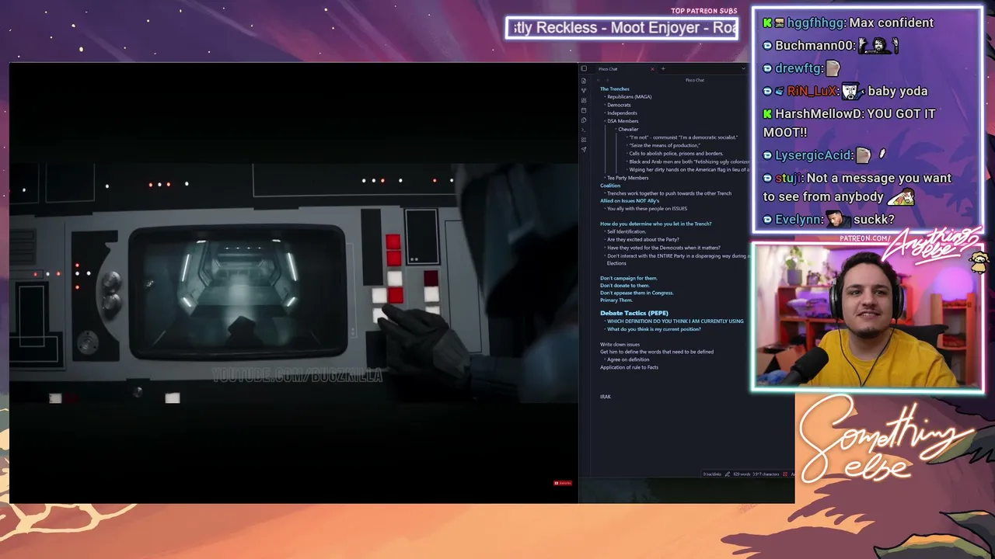The width and height of the screenshot is (995, 559).
Task: Click the emote after stuji's message
Action: pos(901,197)
